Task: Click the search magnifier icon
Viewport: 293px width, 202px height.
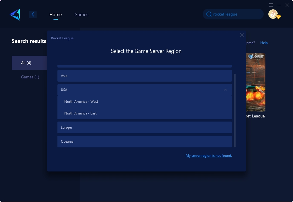Action: pyautogui.click(x=209, y=14)
